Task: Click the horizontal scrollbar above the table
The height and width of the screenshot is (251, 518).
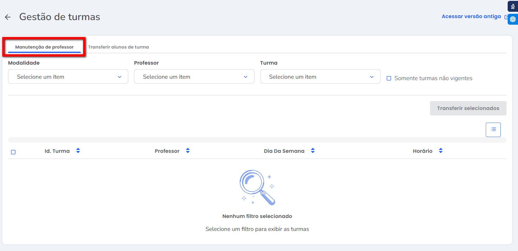Action: tap(257, 140)
